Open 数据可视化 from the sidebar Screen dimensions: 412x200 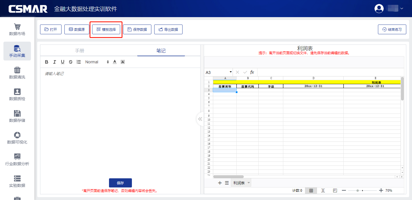point(17,138)
